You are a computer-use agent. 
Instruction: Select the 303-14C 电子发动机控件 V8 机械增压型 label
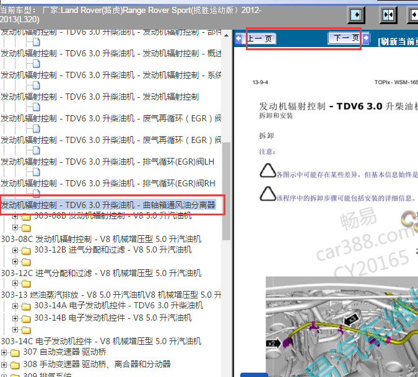[101, 341]
